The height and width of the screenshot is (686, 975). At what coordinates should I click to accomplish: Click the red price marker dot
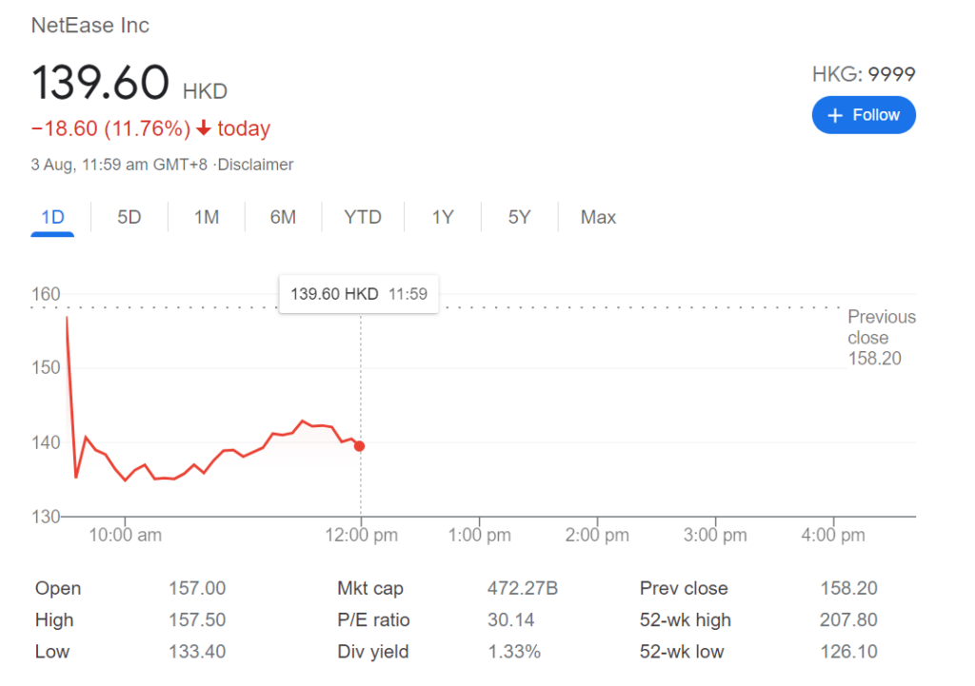359,446
